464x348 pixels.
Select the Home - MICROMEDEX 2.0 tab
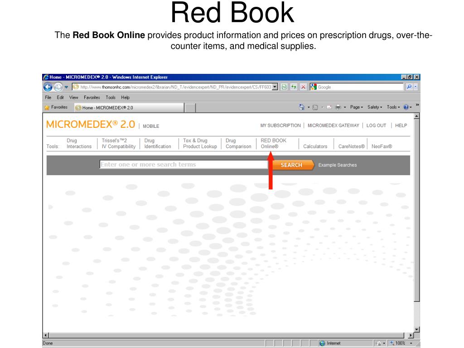click(x=129, y=108)
